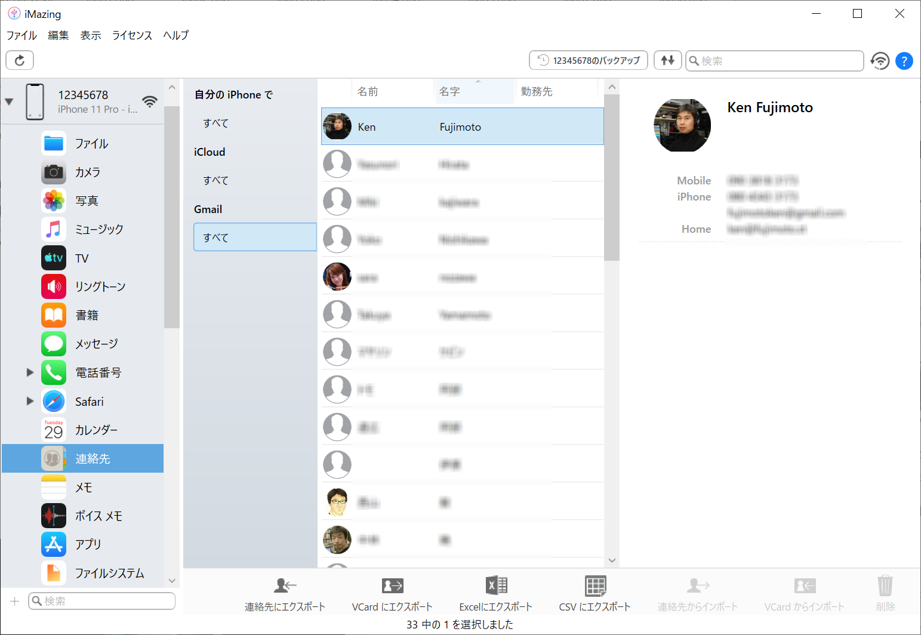Sort contacts by 勤務先 column
Screen dimensions: 921x635
tap(556, 91)
